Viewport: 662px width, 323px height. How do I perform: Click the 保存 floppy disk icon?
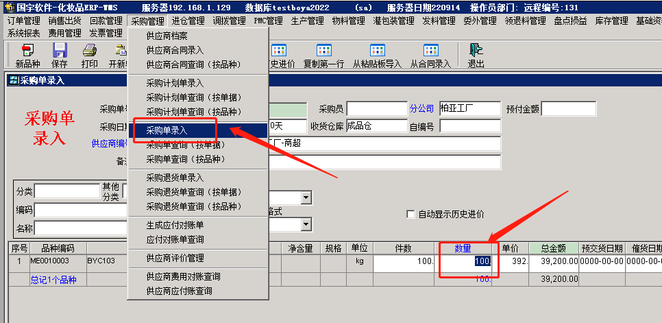[60, 50]
